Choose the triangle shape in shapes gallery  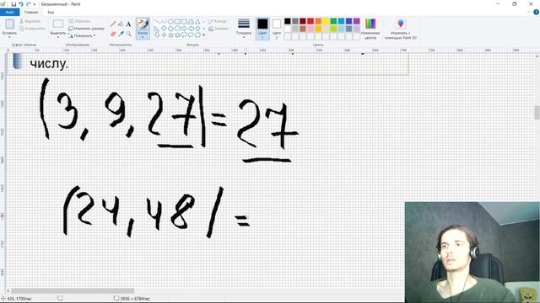tap(197, 22)
